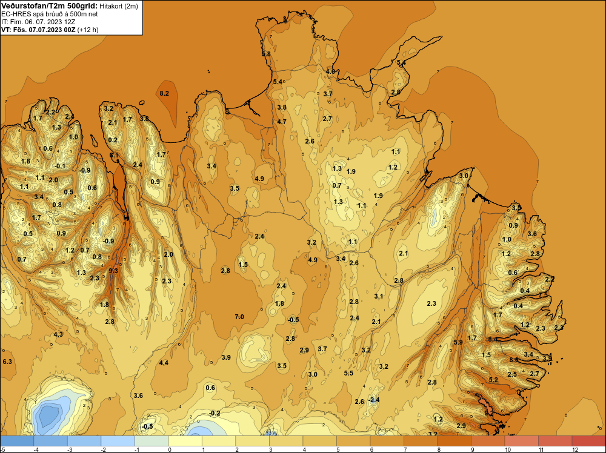Click the temperature value 5.2
The image size is (606, 453).
coord(493,380)
